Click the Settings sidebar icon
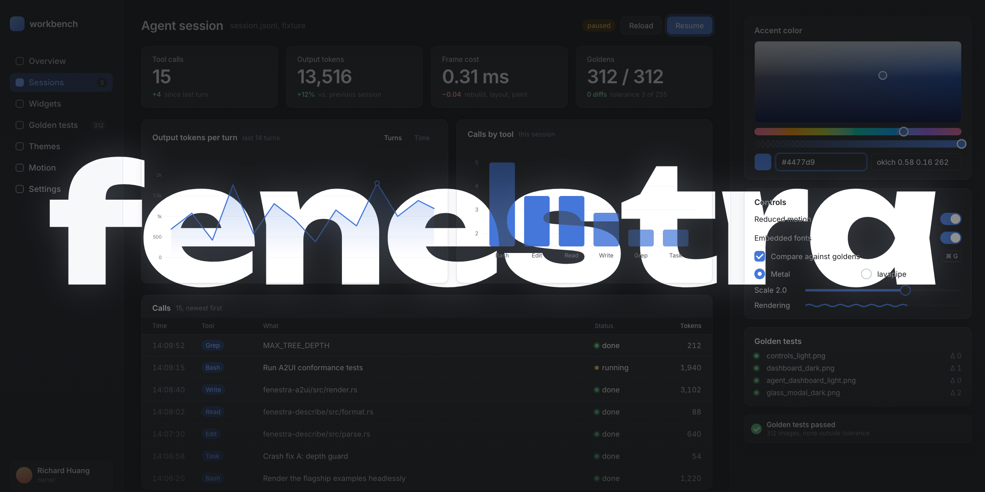The width and height of the screenshot is (985, 492). point(20,189)
